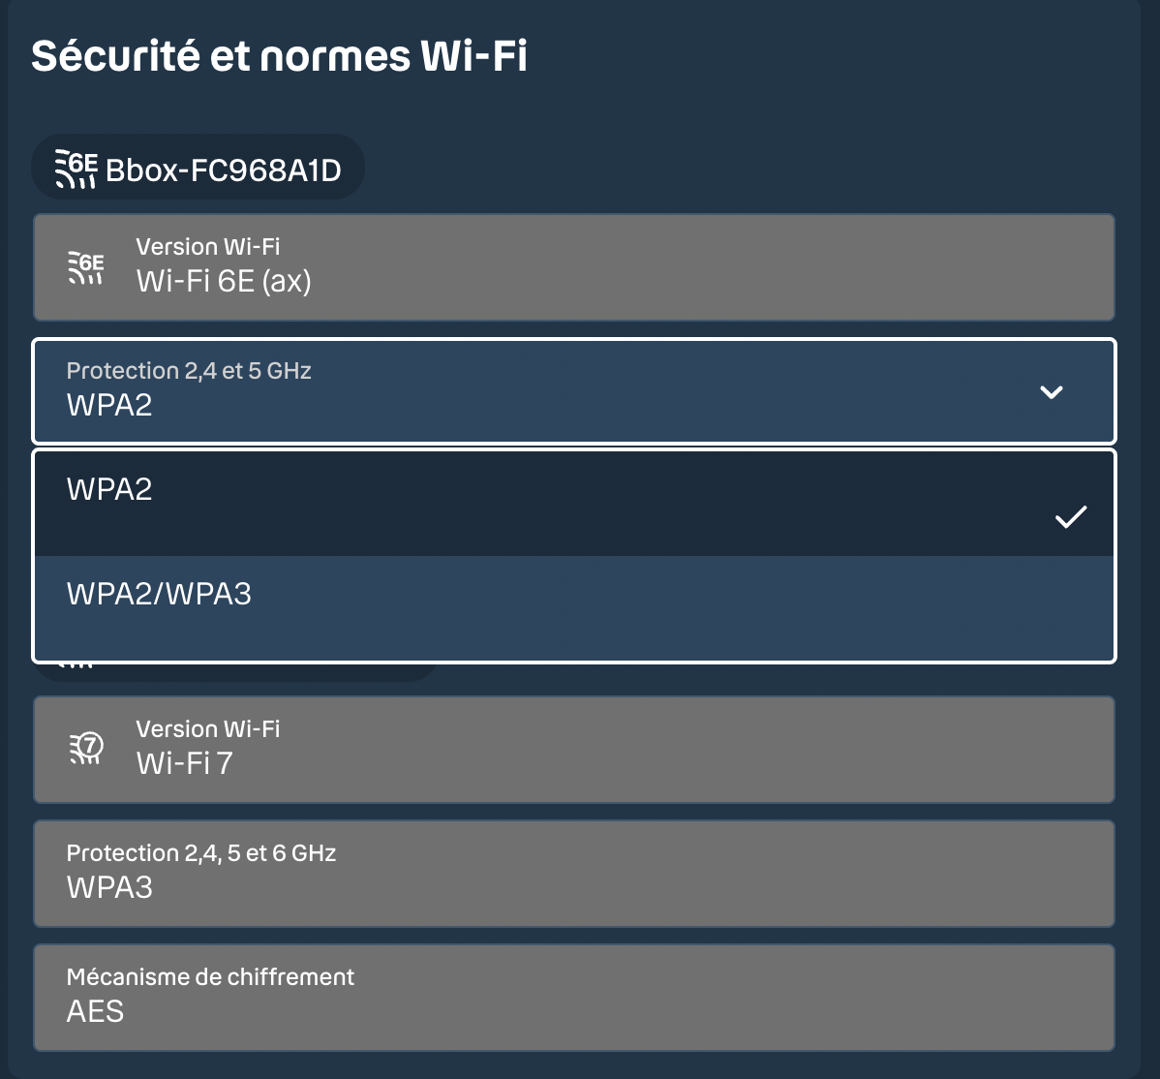Screen dimensions: 1160x1079
Task: Select the WPA2 option in the list
Action: (574, 504)
